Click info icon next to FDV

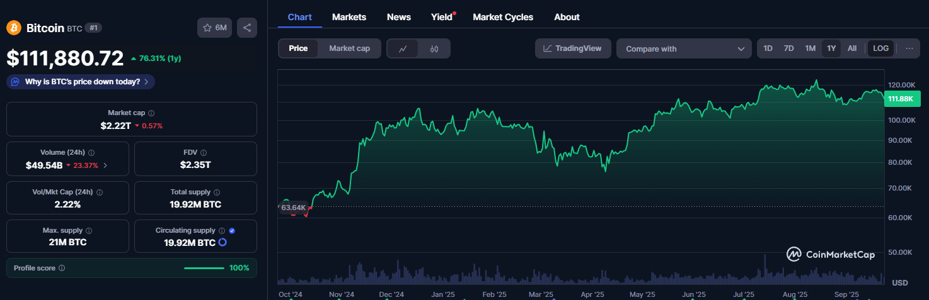coord(204,152)
